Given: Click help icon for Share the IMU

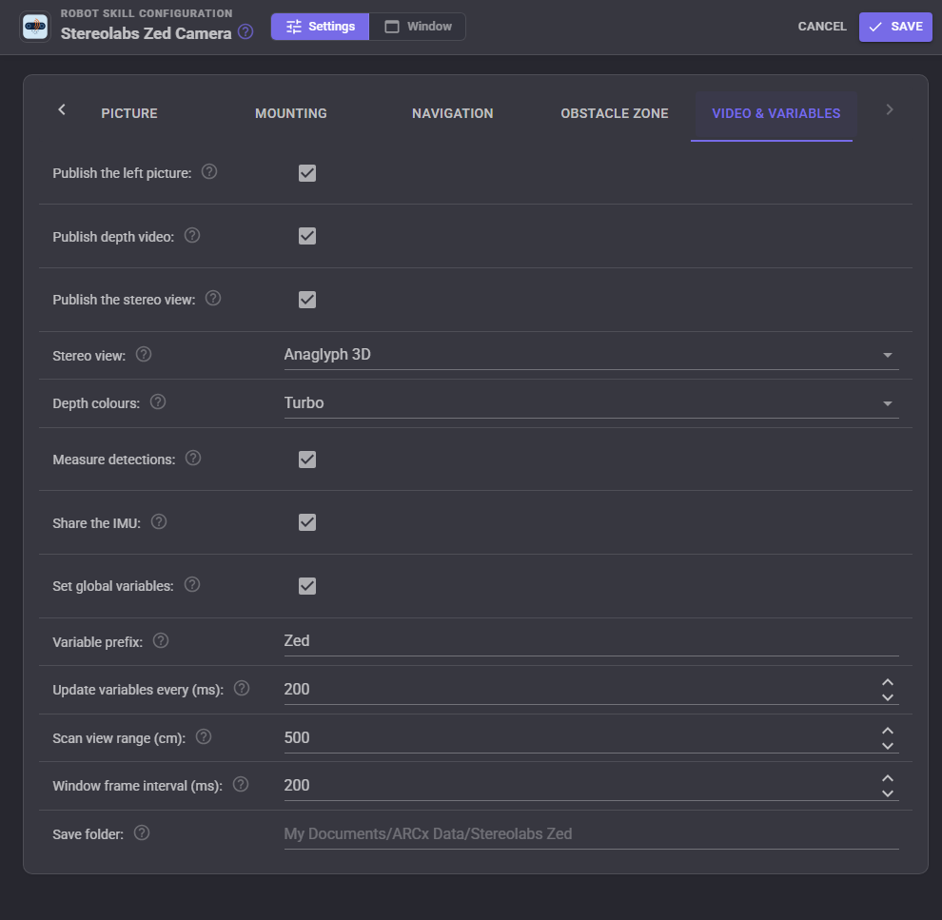Looking at the screenshot, I should 159,522.
